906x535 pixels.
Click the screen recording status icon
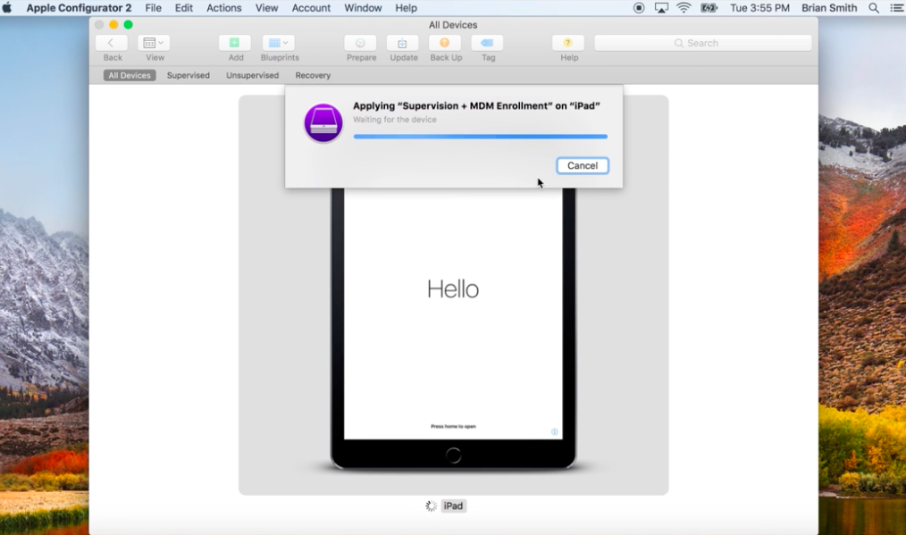click(639, 8)
